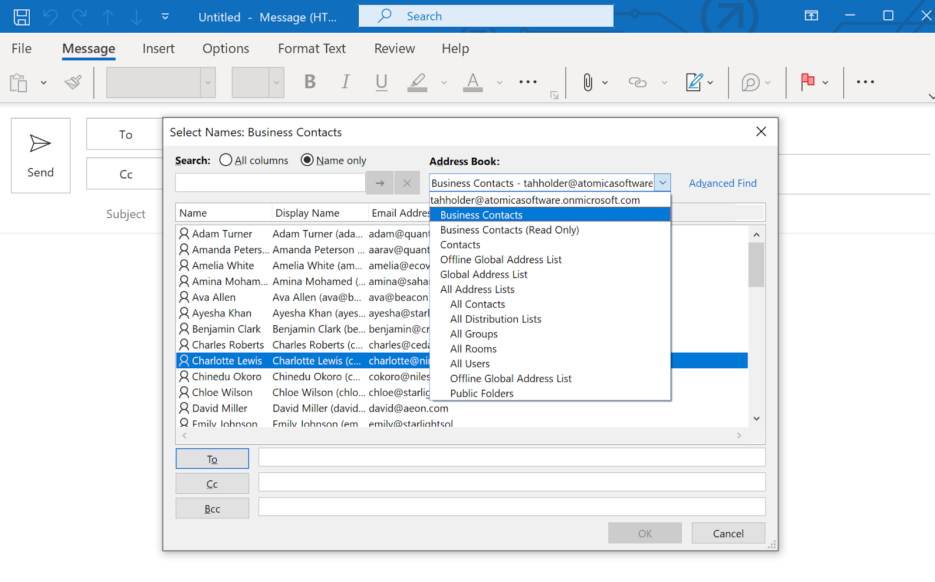Open font dialog launcher icon
Viewport: 935px width, 582px height.
pos(555,95)
